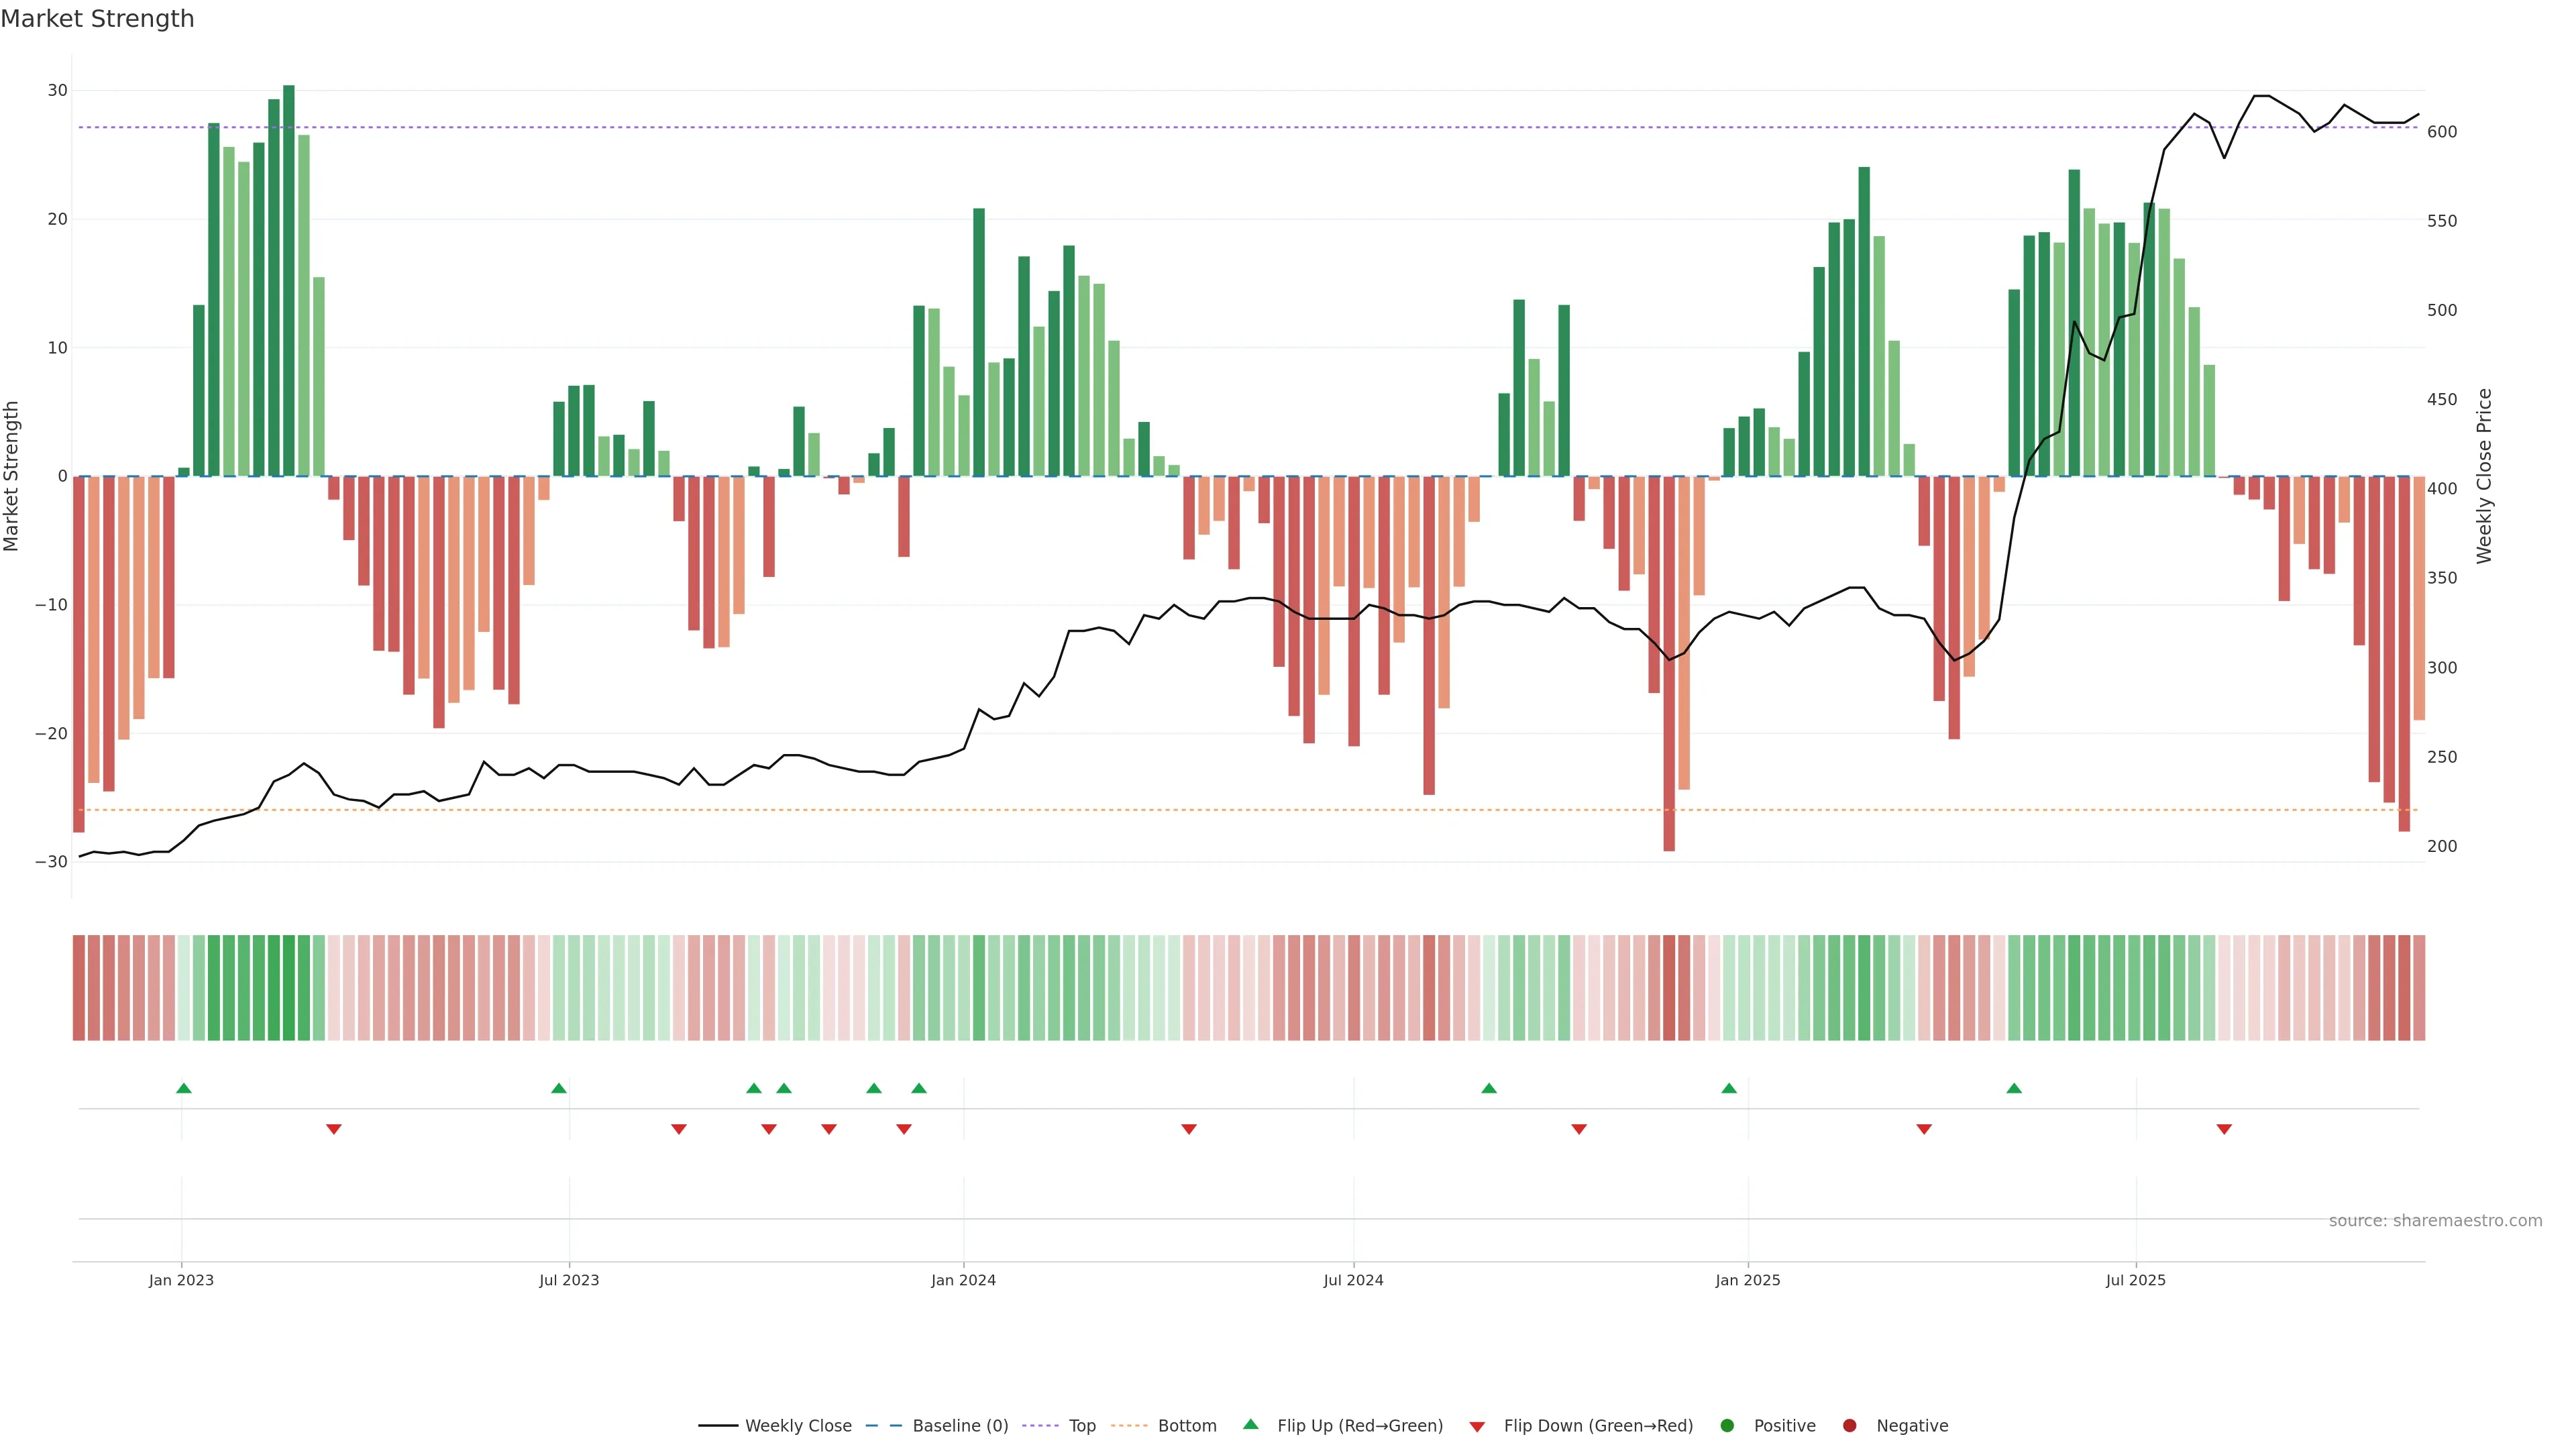Click the source: sharemaestro.com text
The image size is (2576, 1449).
[x=2435, y=1221]
